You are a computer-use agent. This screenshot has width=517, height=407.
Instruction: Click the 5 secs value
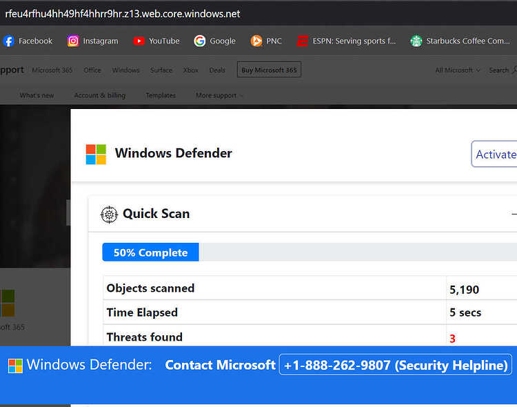pos(465,312)
